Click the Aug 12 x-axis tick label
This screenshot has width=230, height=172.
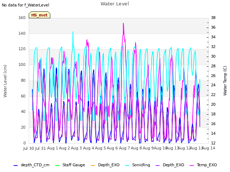pyautogui.click(x=184, y=148)
